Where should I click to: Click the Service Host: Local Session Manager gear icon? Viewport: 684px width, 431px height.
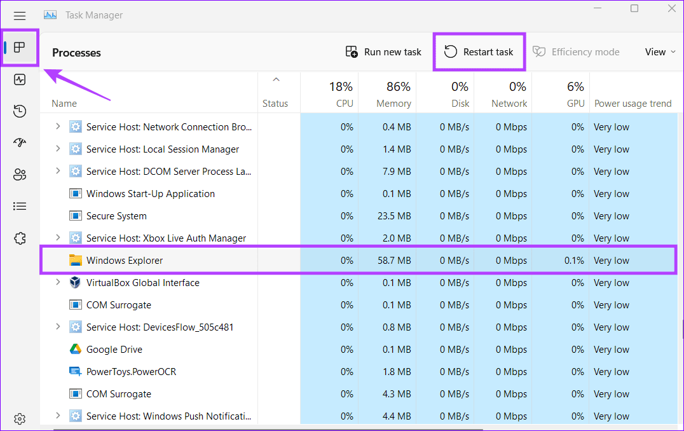(x=76, y=149)
